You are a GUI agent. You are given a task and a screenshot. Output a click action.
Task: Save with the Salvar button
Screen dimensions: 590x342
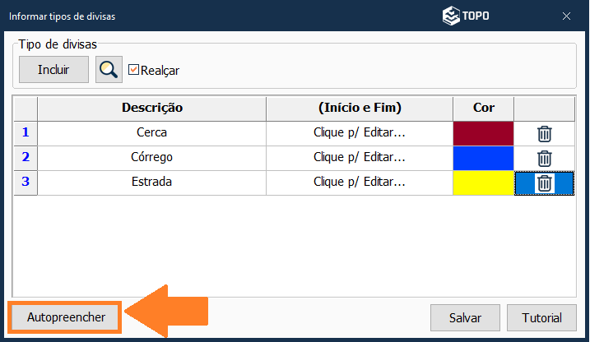[x=465, y=317]
